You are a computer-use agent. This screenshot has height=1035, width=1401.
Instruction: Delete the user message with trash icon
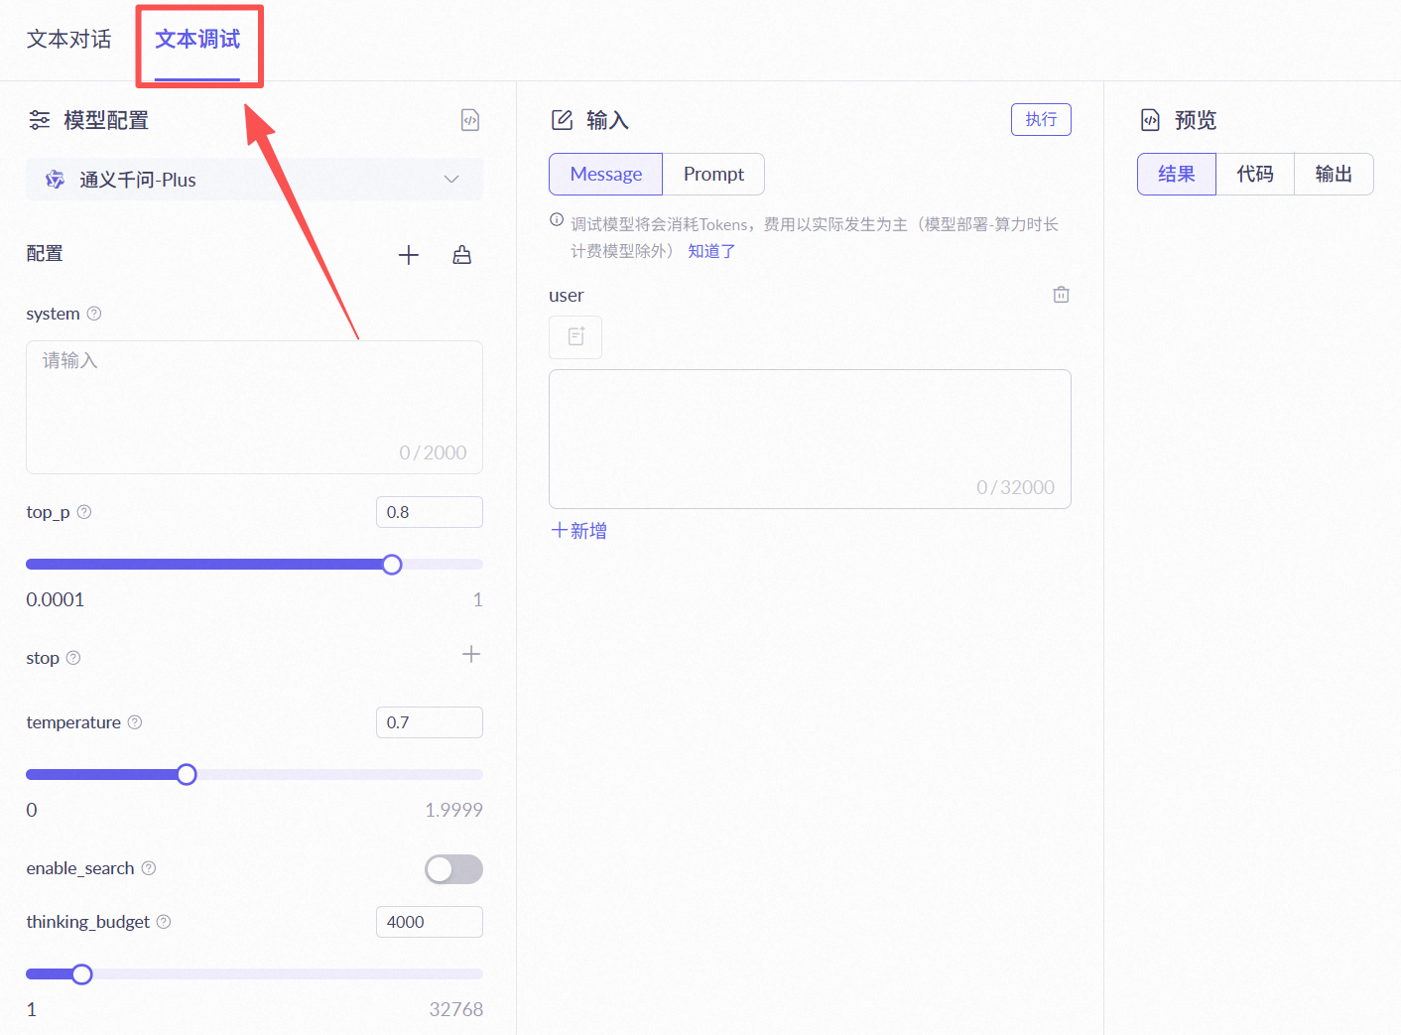click(1061, 295)
